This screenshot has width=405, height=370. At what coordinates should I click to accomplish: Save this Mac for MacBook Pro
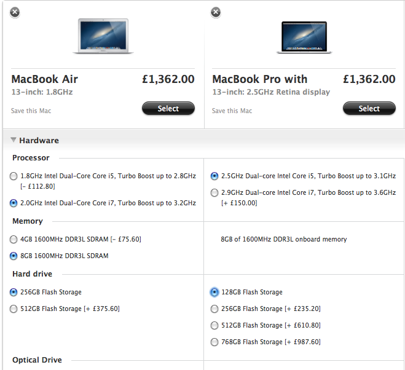point(232,111)
